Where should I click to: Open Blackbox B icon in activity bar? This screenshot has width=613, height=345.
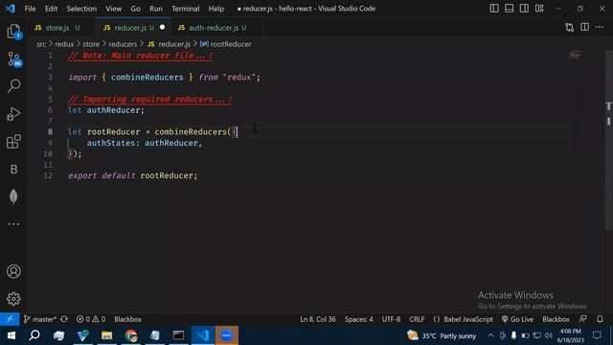point(13,169)
